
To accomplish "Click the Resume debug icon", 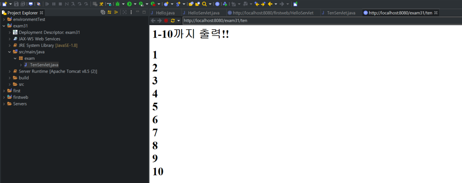I will click(47, 4).
